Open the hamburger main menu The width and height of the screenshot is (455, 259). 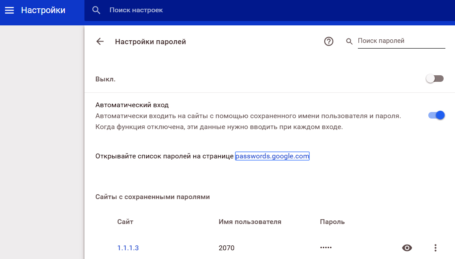point(10,10)
